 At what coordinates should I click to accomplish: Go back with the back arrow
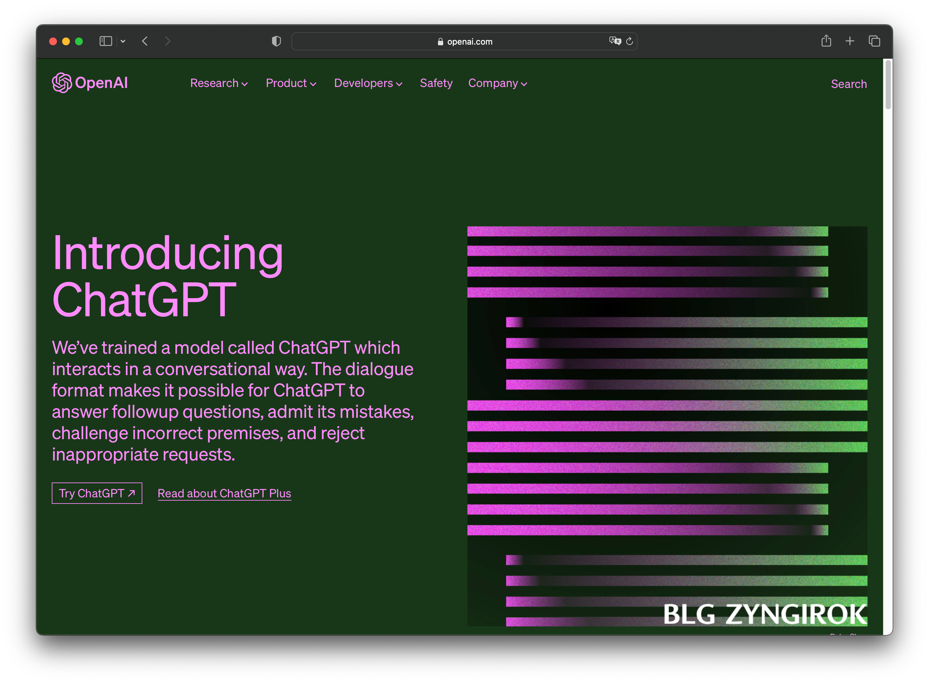click(145, 41)
